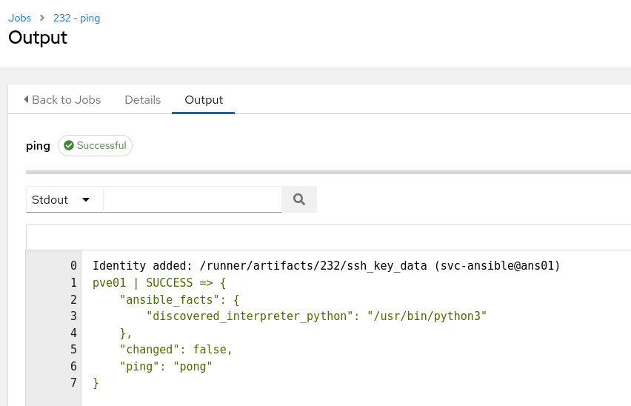The image size is (631, 406).
Task: Click the Identity added output line
Action: [x=326, y=265]
